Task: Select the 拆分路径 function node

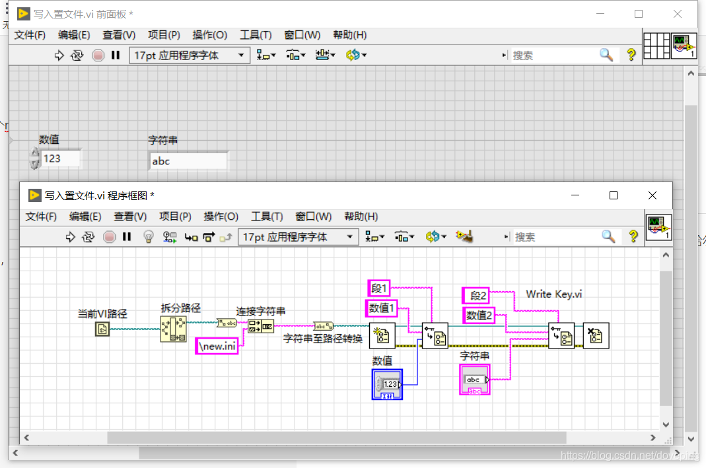Action: [x=173, y=329]
